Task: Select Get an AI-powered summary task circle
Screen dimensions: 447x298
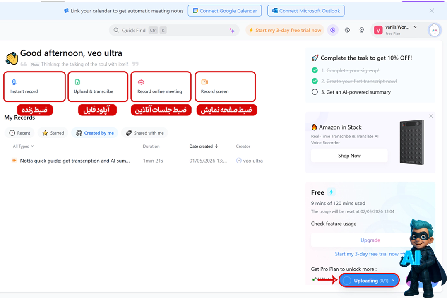Action: coord(315,92)
